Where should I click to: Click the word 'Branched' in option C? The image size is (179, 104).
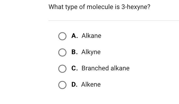(95, 68)
